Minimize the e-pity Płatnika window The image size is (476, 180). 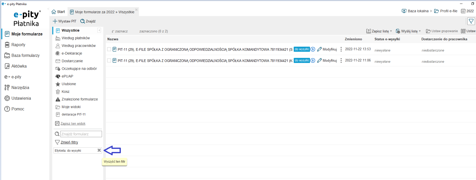tap(461, 4)
